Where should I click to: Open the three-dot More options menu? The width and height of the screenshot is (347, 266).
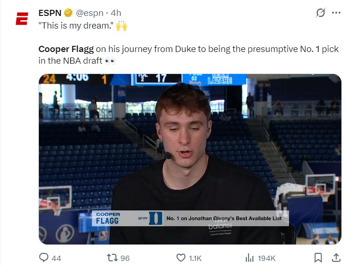tap(336, 13)
